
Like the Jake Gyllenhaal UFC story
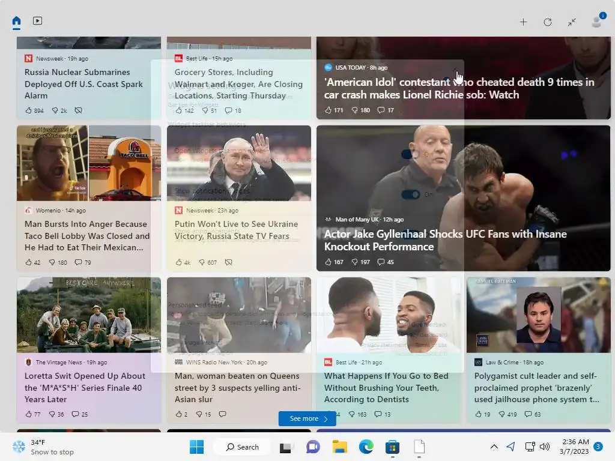[334, 262]
